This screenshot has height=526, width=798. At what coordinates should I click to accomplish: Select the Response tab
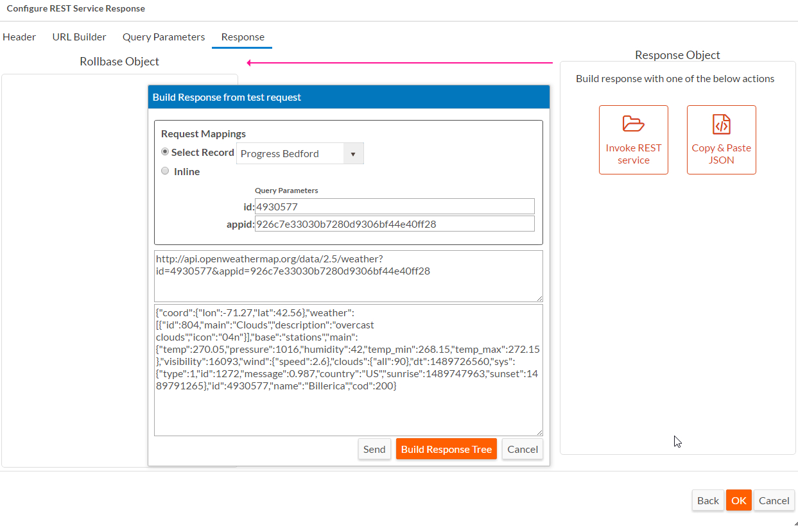tap(243, 37)
